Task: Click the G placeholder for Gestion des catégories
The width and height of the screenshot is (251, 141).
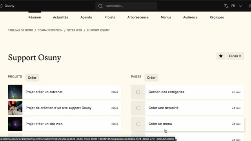Action: [x=138, y=92]
